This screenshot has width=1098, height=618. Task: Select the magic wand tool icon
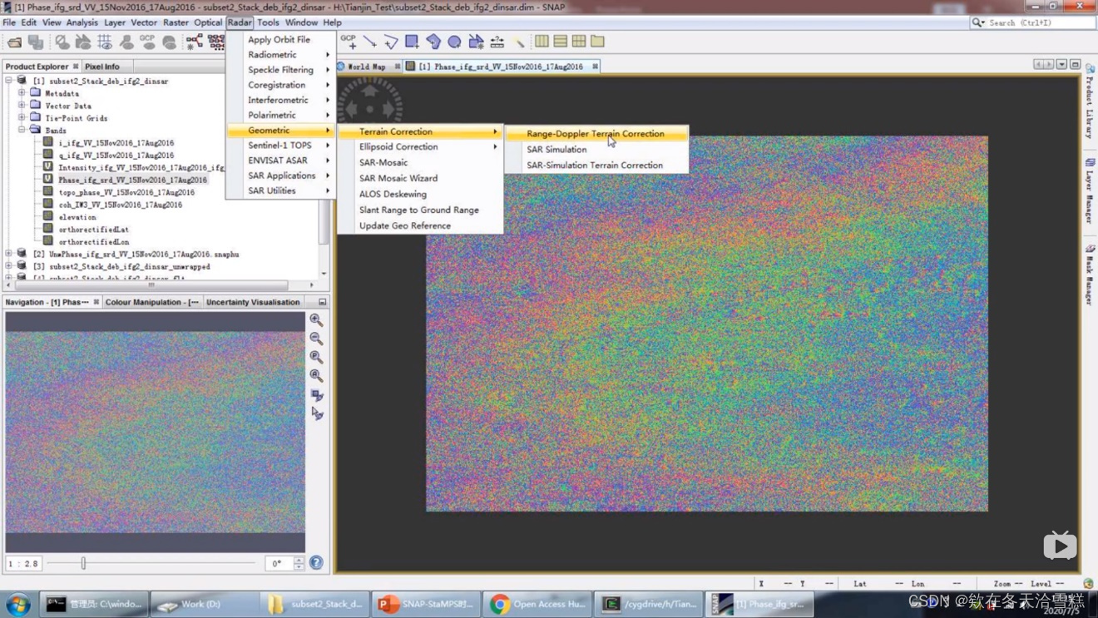click(518, 41)
